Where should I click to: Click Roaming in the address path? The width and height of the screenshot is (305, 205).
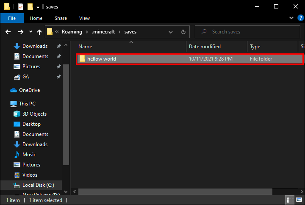(72, 32)
